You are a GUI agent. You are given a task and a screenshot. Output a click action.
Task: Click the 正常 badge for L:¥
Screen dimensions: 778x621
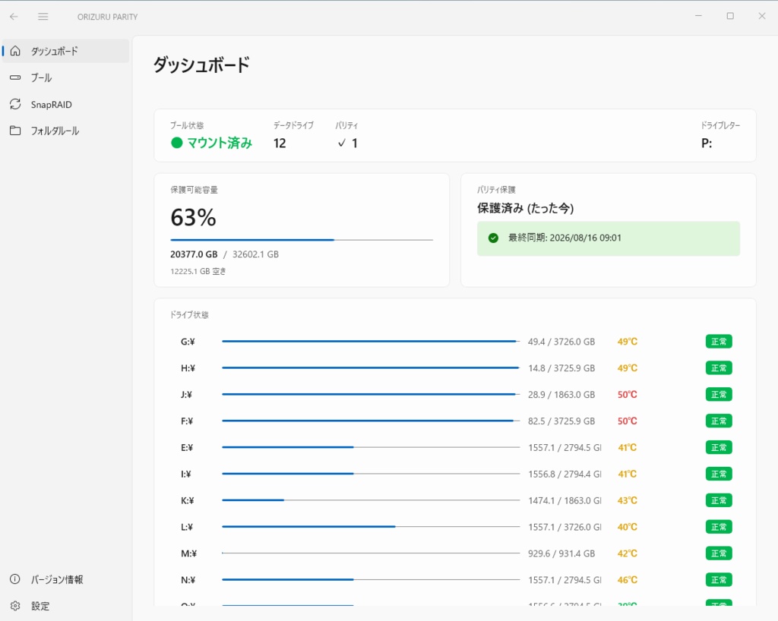[719, 527]
